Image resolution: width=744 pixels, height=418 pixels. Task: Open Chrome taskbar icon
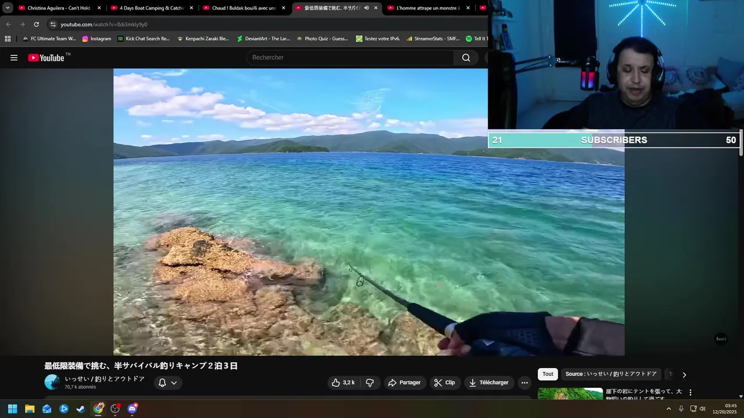tap(98, 409)
